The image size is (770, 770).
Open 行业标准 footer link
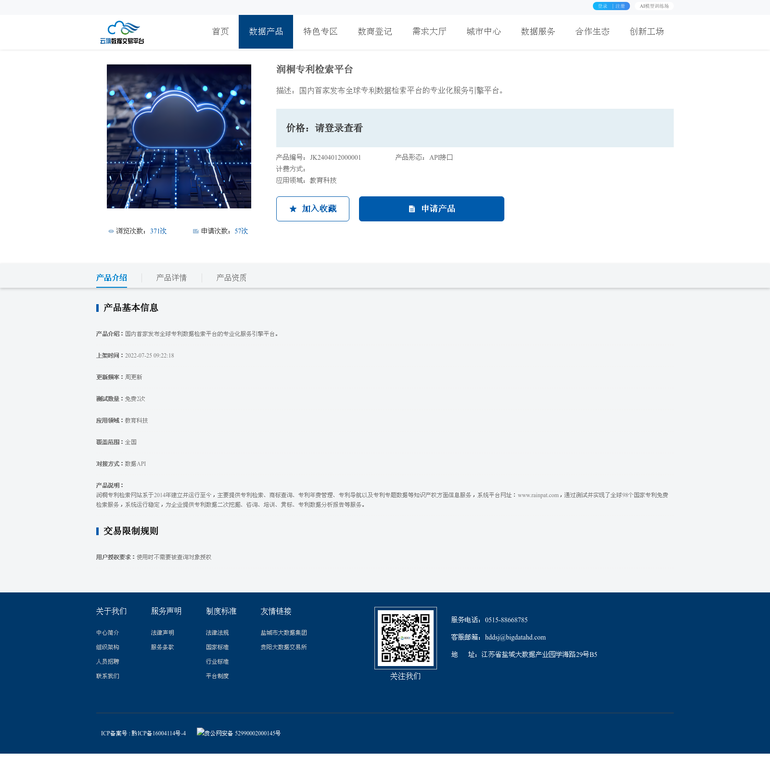tap(218, 662)
